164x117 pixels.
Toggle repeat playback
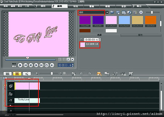tap(47, 65)
